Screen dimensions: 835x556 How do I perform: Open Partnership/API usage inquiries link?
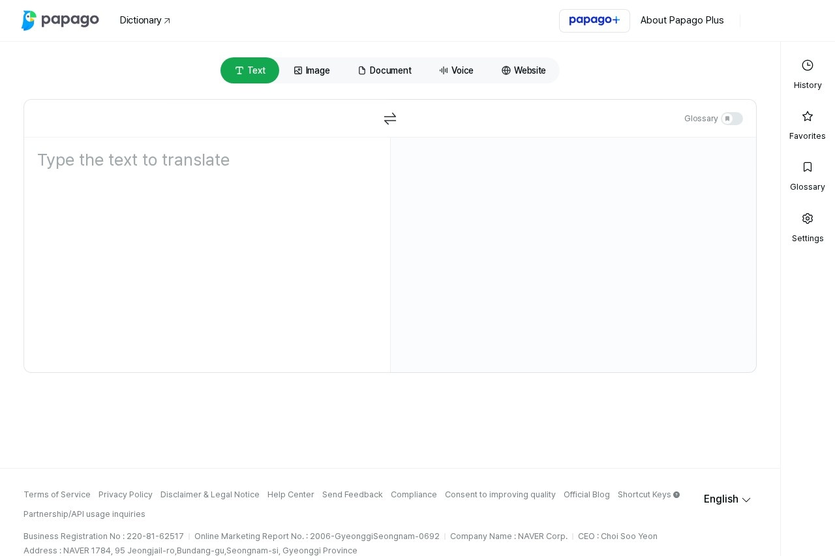click(x=84, y=514)
